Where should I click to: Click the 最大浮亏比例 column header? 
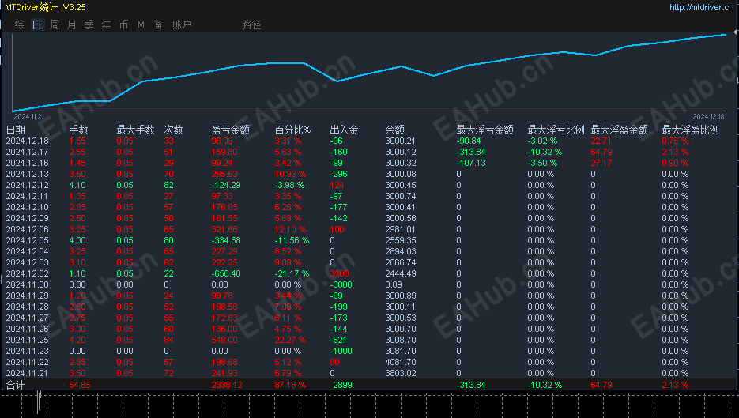pos(556,130)
